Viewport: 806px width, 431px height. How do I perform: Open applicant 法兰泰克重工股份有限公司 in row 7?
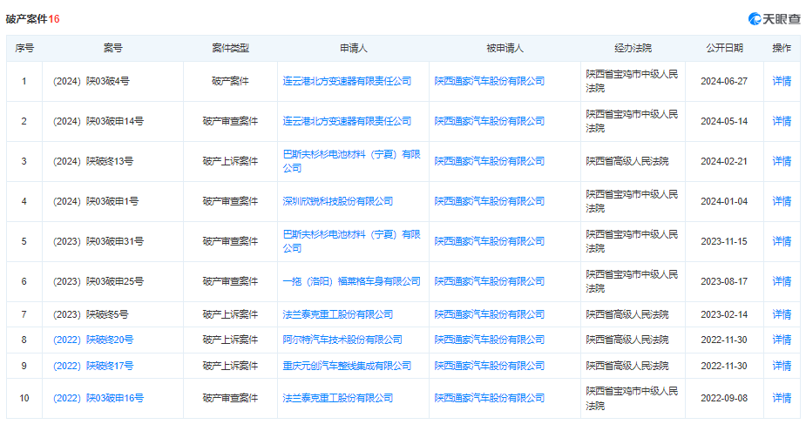[x=338, y=314]
